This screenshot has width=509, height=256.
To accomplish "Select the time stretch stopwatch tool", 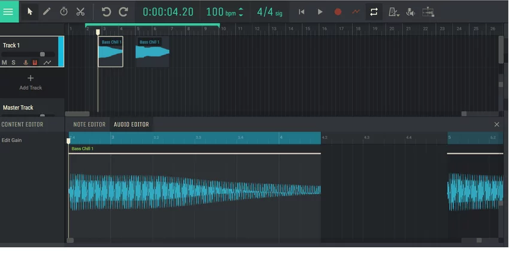I will (63, 12).
